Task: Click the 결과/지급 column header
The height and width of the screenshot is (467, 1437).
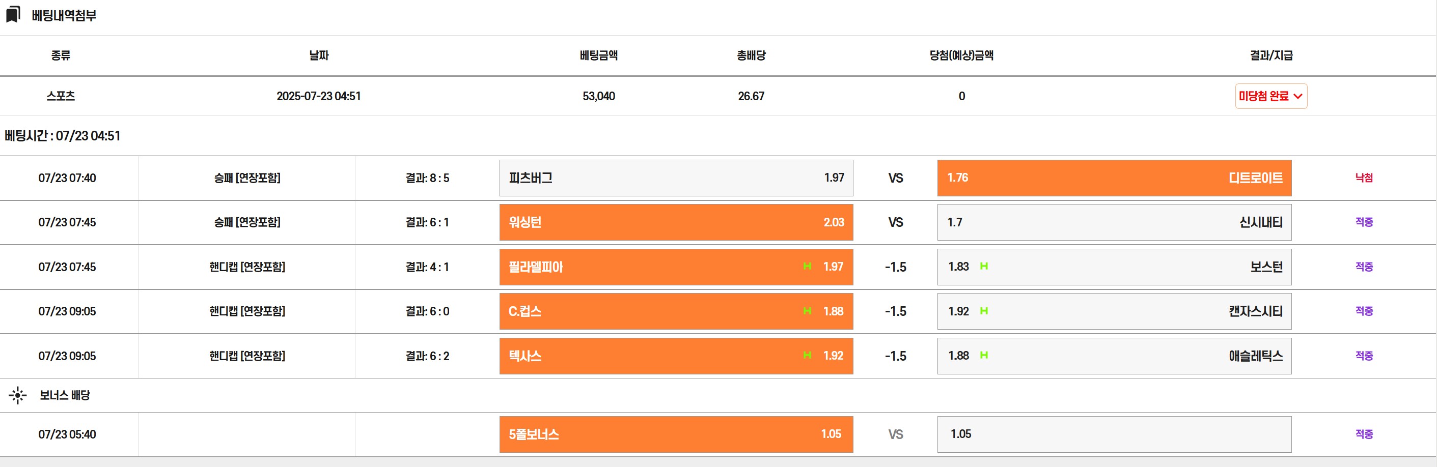Action: pyautogui.click(x=1271, y=55)
